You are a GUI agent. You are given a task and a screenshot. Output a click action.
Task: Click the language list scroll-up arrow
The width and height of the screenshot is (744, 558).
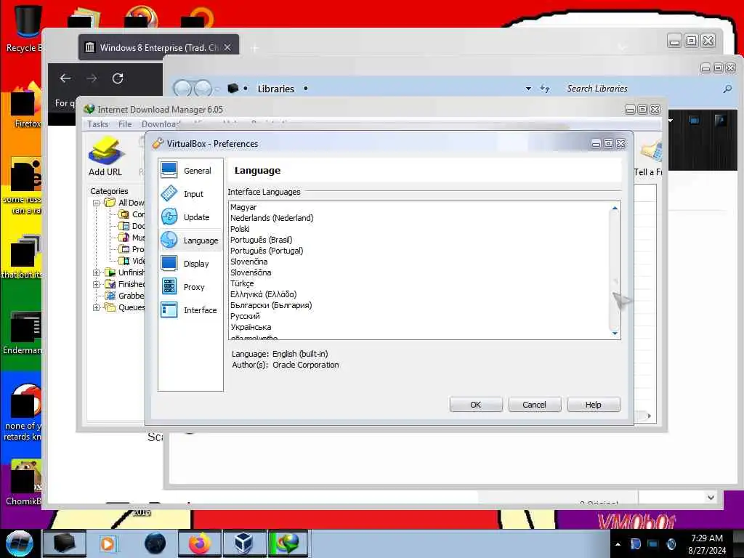pyautogui.click(x=615, y=209)
